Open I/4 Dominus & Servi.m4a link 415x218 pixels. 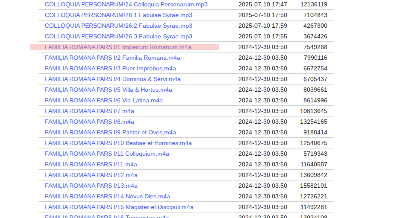(x=113, y=79)
